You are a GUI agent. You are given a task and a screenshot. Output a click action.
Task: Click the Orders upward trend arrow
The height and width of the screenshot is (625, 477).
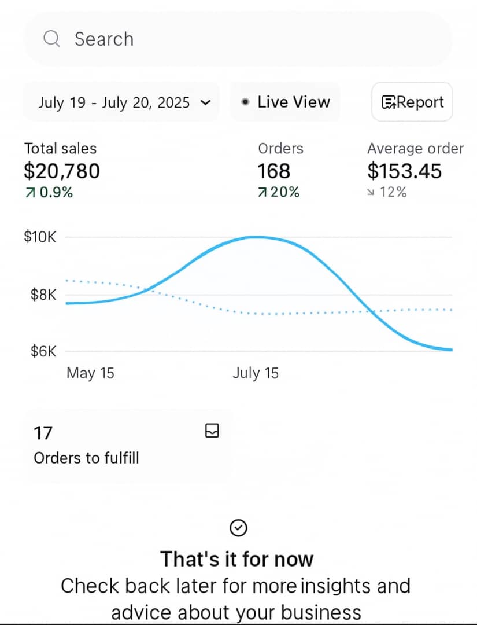coord(262,193)
